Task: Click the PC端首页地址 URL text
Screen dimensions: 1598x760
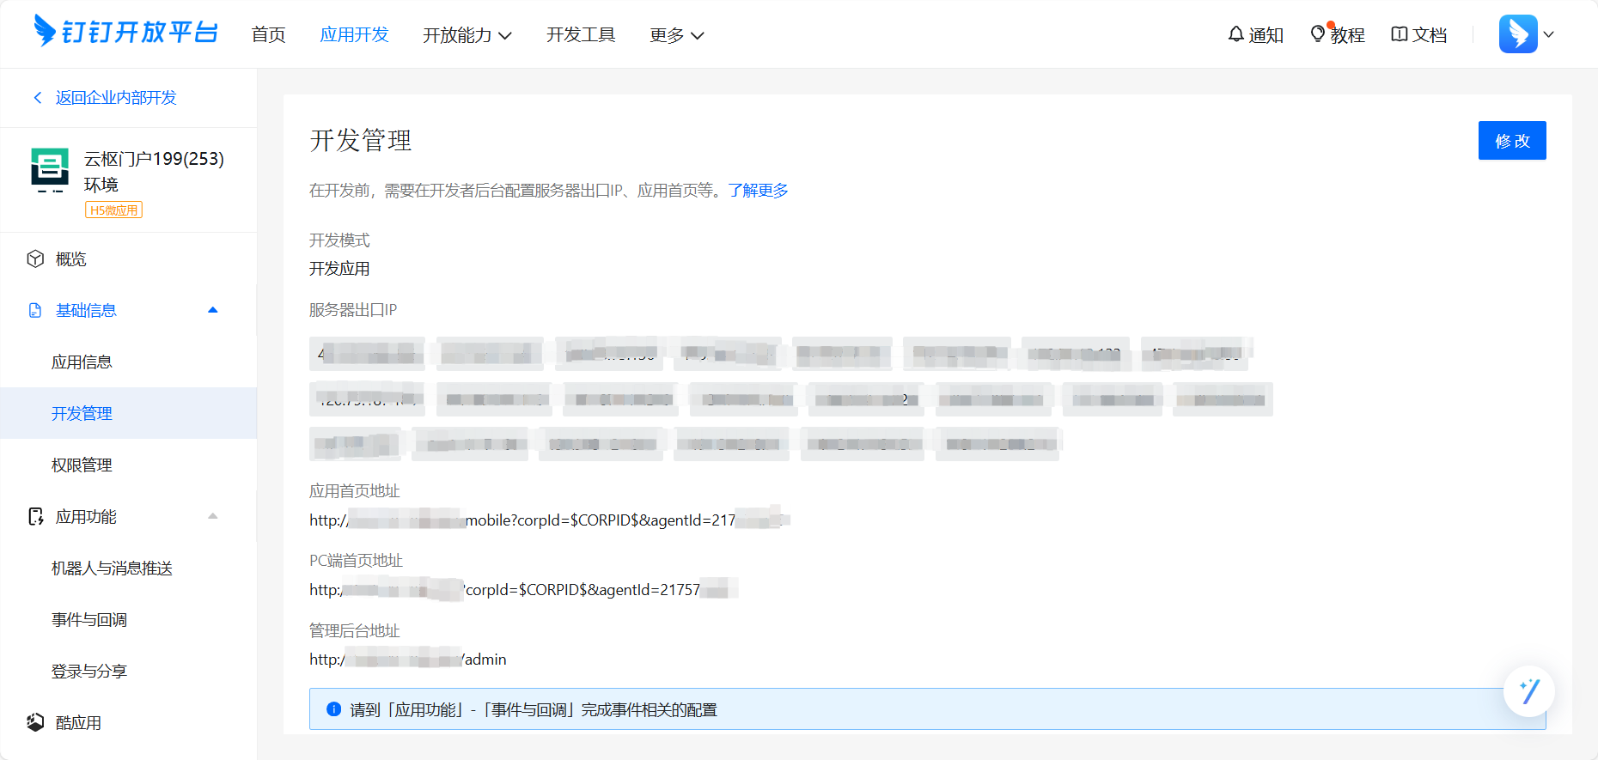Action: (x=523, y=589)
